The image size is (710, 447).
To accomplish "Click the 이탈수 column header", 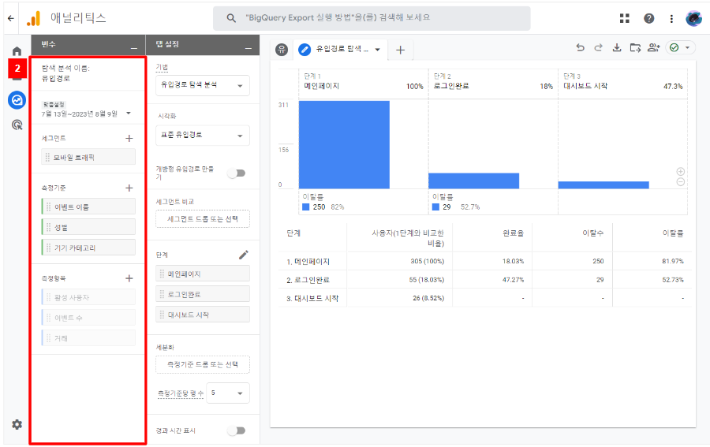I will (592, 233).
